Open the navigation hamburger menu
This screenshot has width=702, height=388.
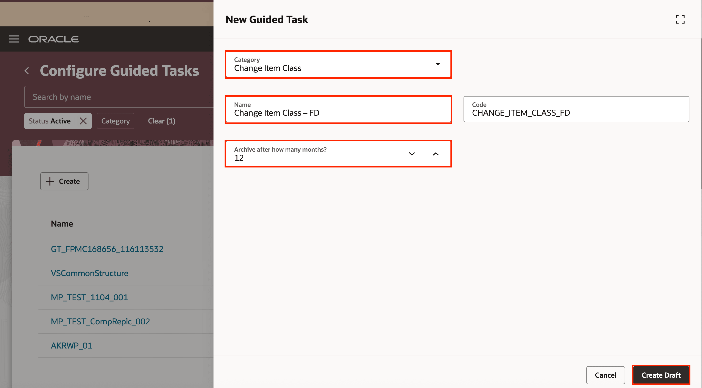click(14, 39)
